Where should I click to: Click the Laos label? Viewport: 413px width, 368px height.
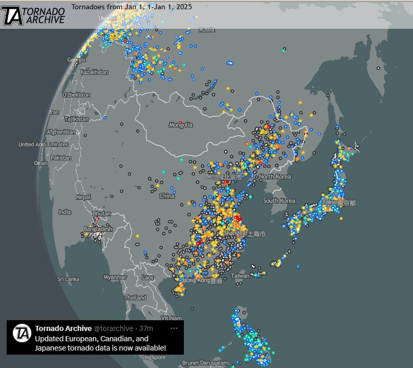(x=147, y=278)
